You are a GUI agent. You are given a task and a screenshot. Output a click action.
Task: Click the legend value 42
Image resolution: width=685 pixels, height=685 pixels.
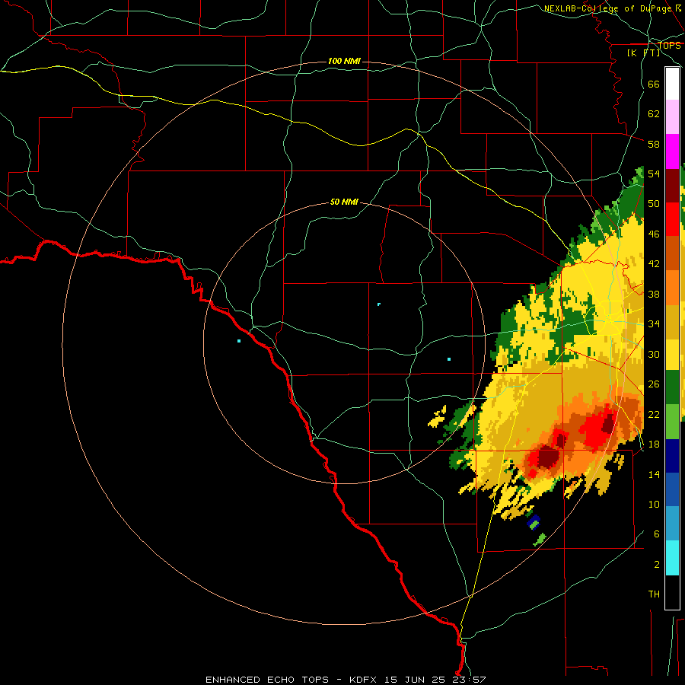(x=654, y=263)
